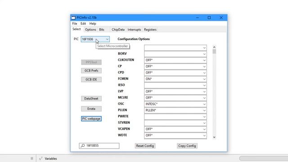This screenshot has width=288, height=162.
Task: Switch to the ChipData tab
Action: pyautogui.click(x=118, y=30)
